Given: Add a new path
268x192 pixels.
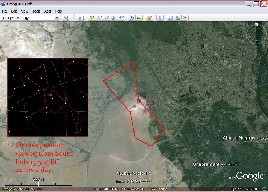Looking at the screenshot, I should pos(107,18).
